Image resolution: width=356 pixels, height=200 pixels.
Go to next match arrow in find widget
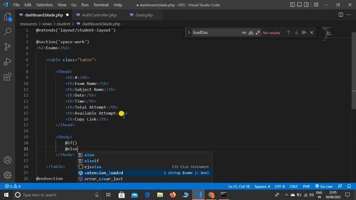[x=296, y=33]
